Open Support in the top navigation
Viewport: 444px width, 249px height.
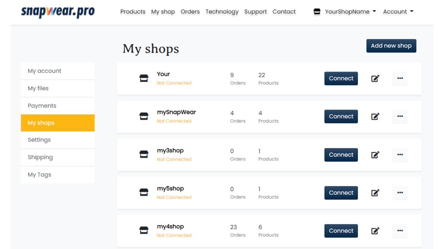pos(255,12)
